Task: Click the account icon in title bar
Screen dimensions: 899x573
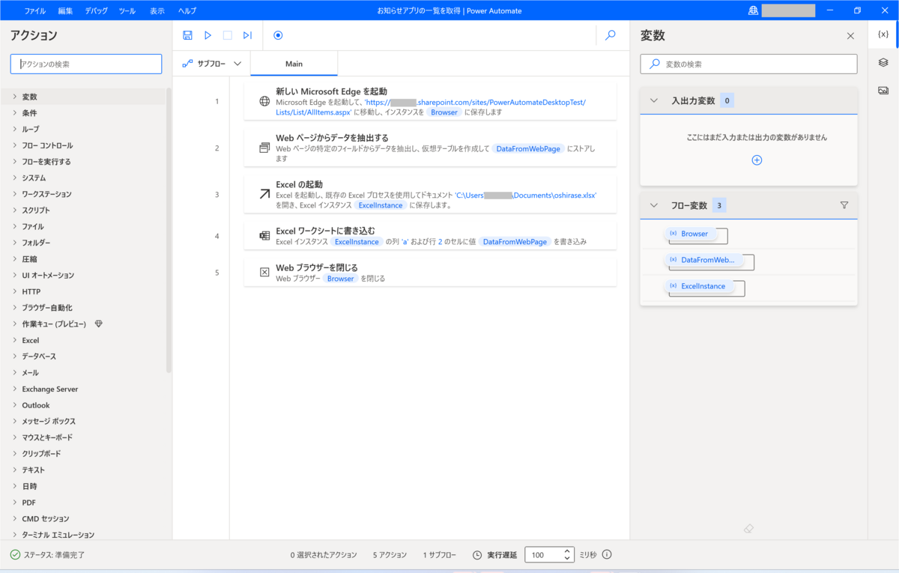Action: point(753,10)
